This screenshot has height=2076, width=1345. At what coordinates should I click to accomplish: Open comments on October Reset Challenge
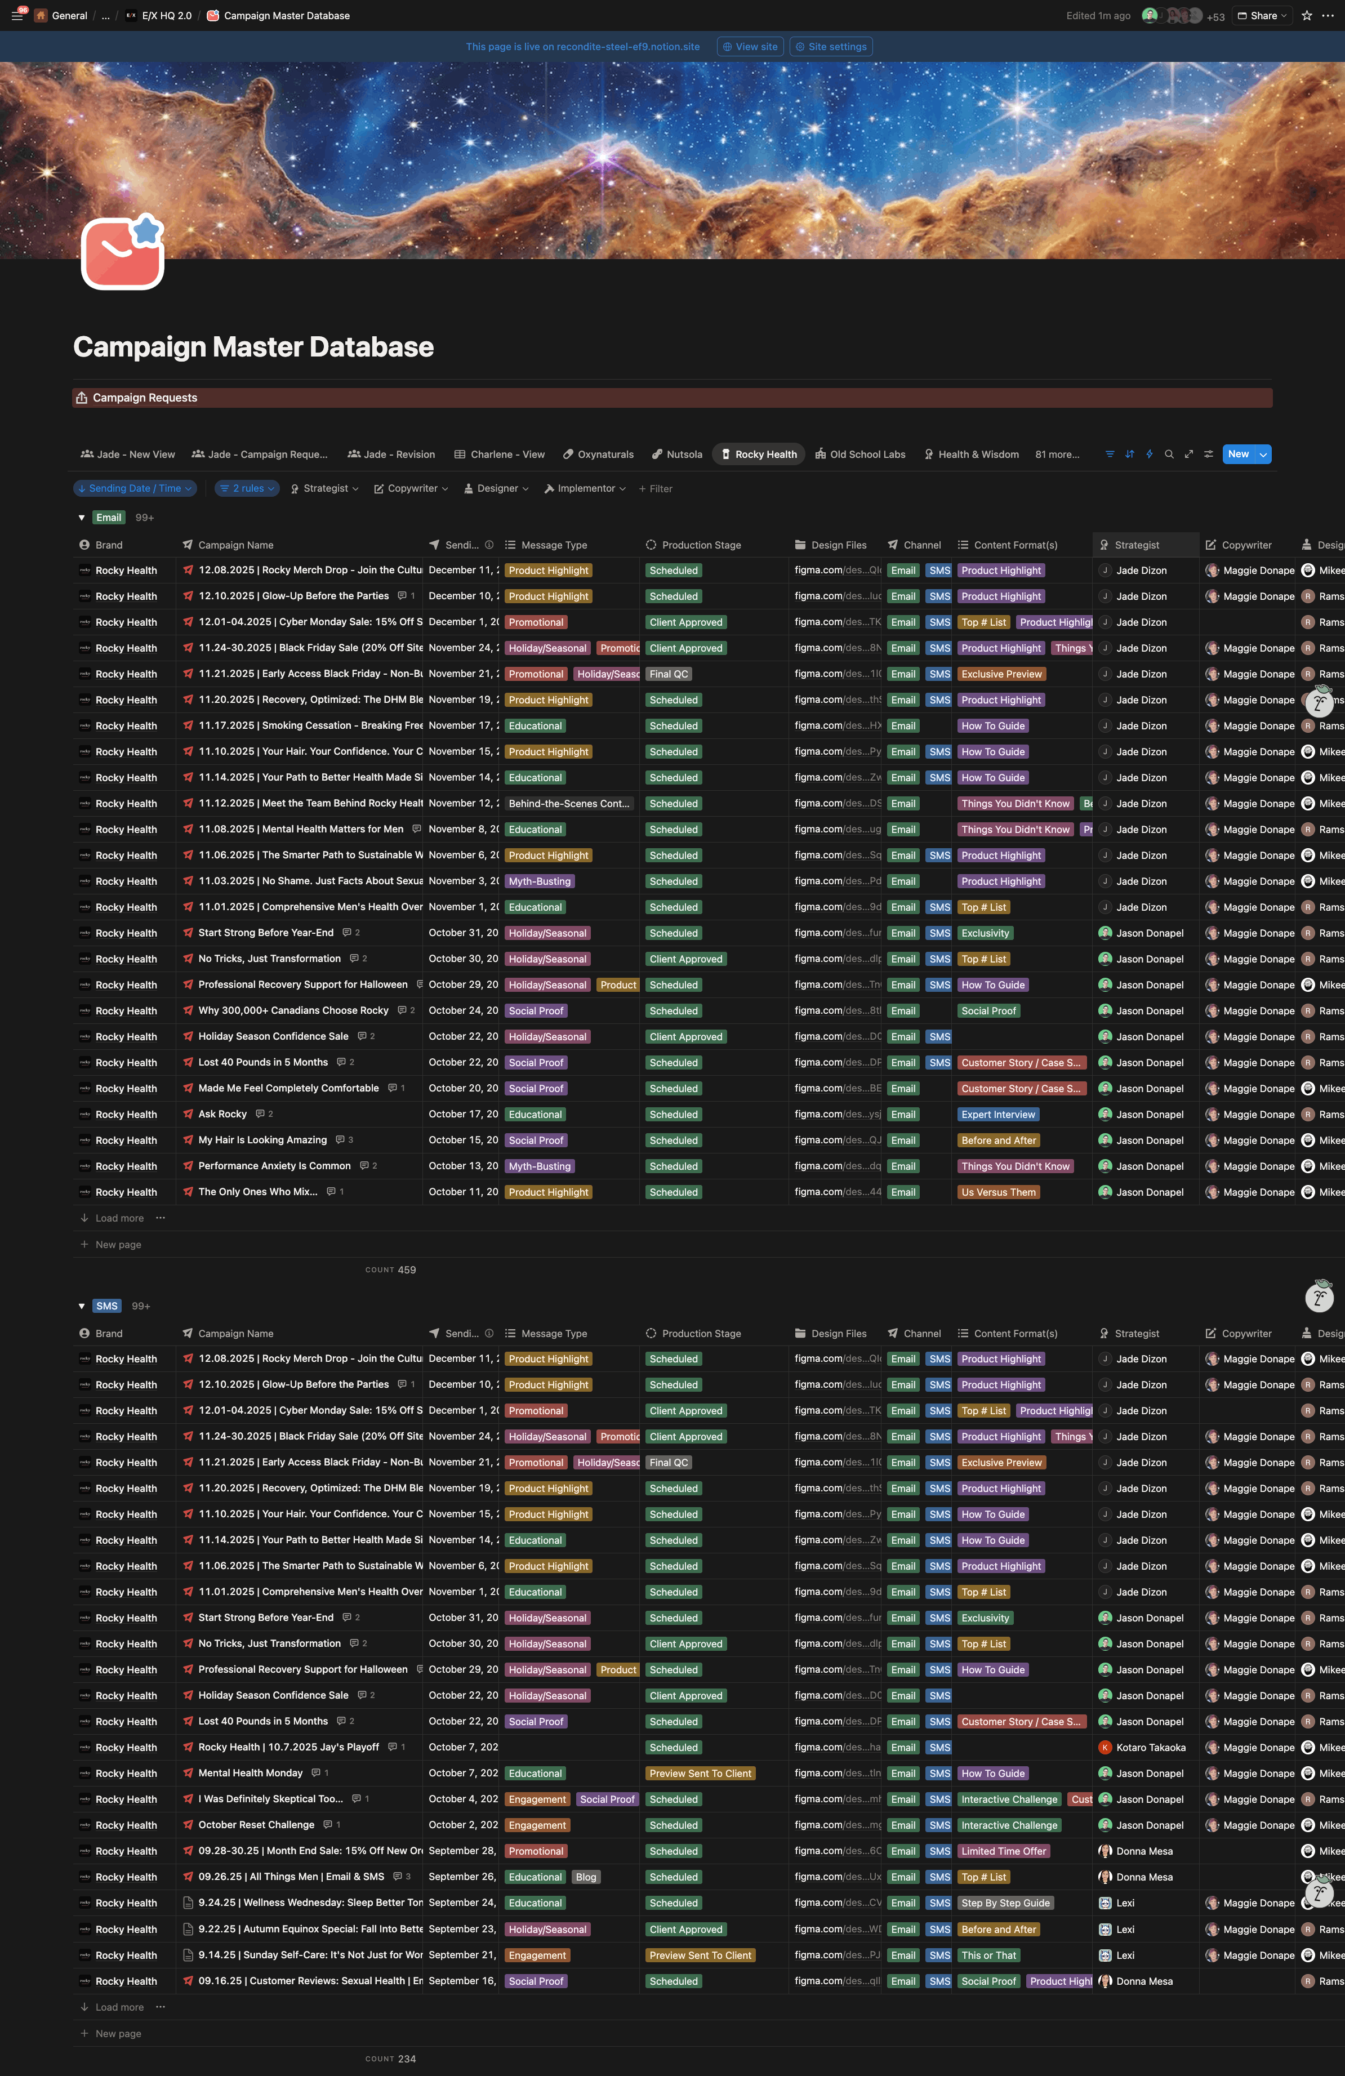(331, 1825)
